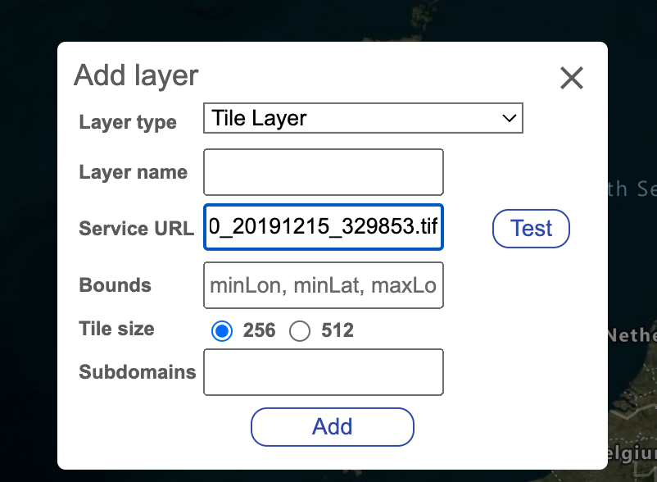Click the Tile size label
The image size is (657, 482).
[116, 329]
